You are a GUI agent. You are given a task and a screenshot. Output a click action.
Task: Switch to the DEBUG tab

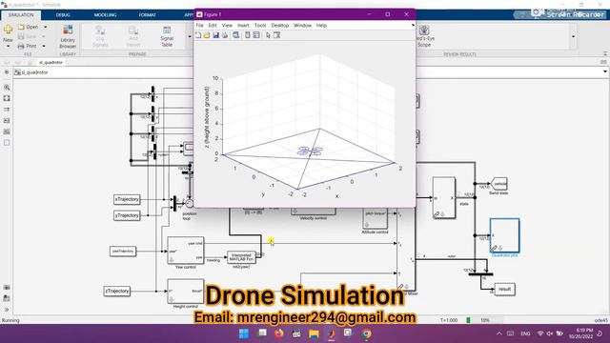(63, 15)
